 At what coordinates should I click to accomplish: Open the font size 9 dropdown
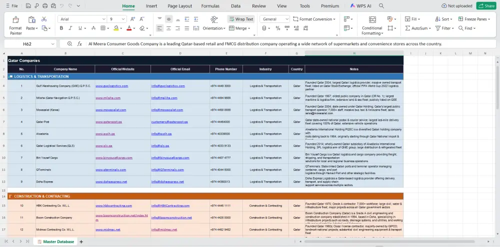coord(123,19)
